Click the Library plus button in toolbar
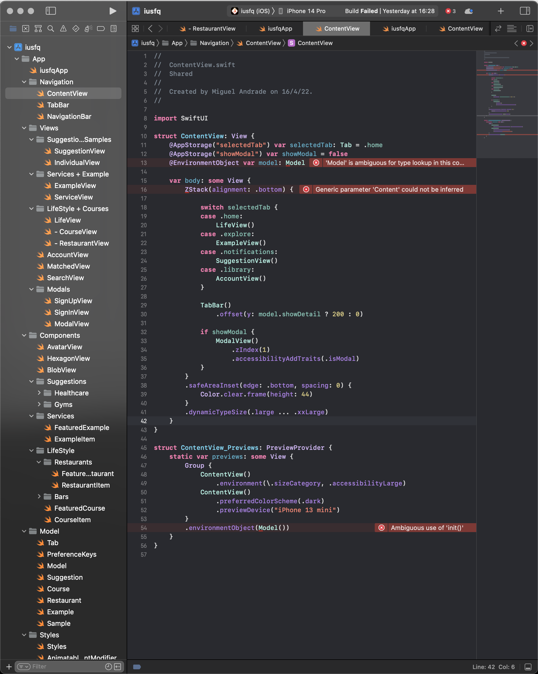Image resolution: width=538 pixels, height=674 pixels. pyautogui.click(x=501, y=11)
